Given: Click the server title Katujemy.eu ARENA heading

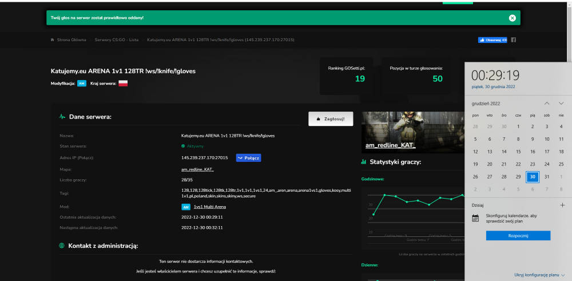Looking at the screenshot, I should (x=123, y=71).
